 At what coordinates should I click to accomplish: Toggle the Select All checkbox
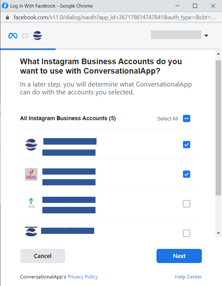186,119
